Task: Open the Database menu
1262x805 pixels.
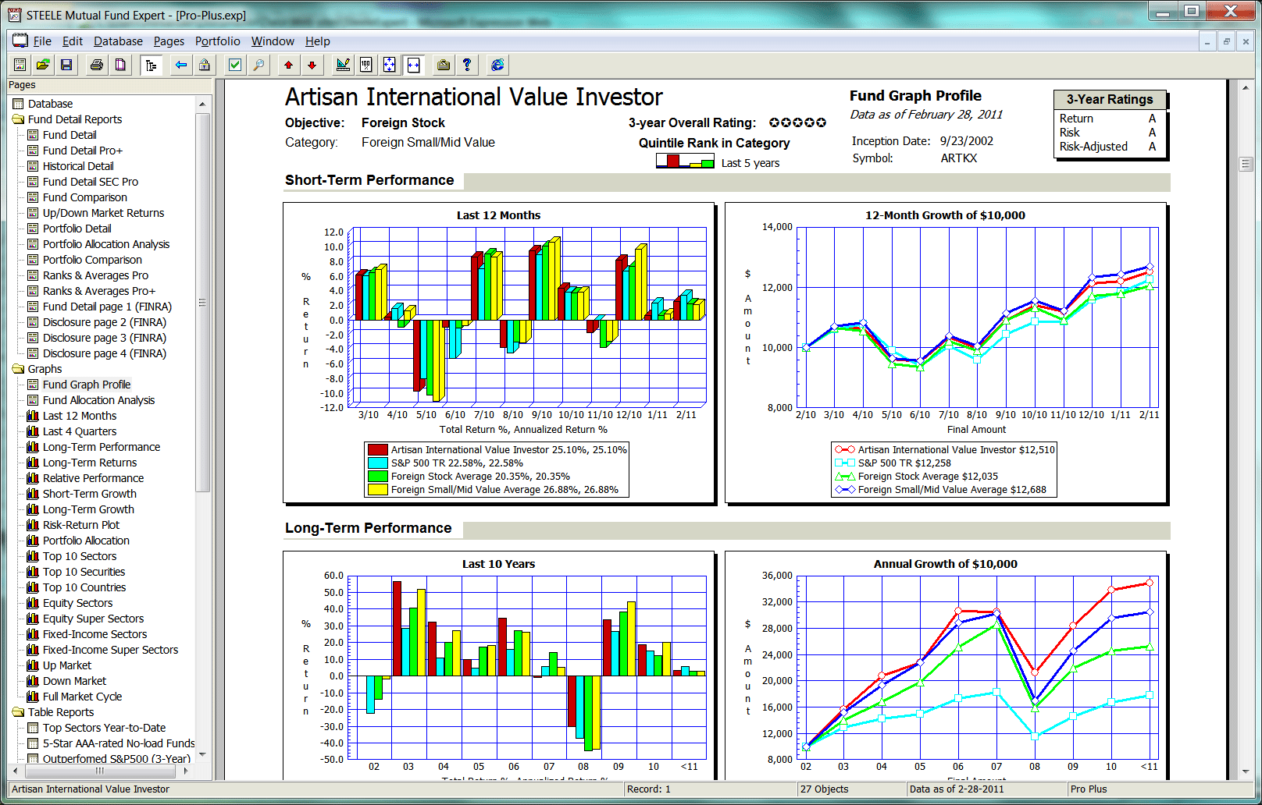Action: (x=118, y=41)
